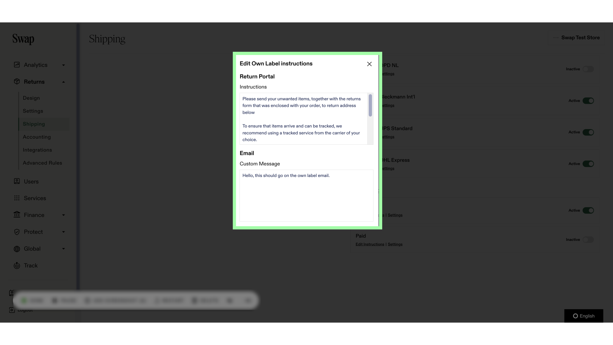613x345 pixels.
Task: Open the Advanced Rules submenu item
Action: click(42, 163)
